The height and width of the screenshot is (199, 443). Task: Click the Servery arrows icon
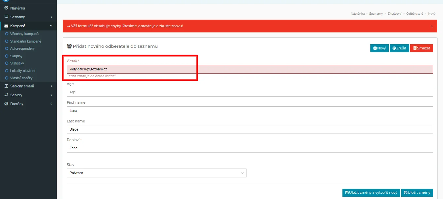[x=6, y=95]
